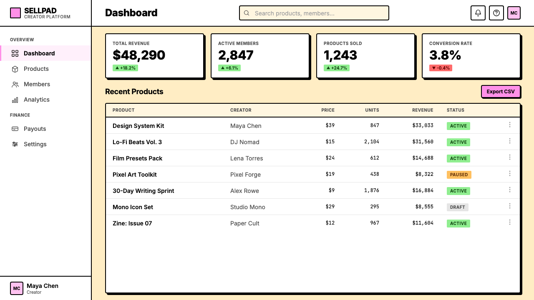Open MC avatar in top bar
This screenshot has height=300, width=534.
[x=514, y=13]
